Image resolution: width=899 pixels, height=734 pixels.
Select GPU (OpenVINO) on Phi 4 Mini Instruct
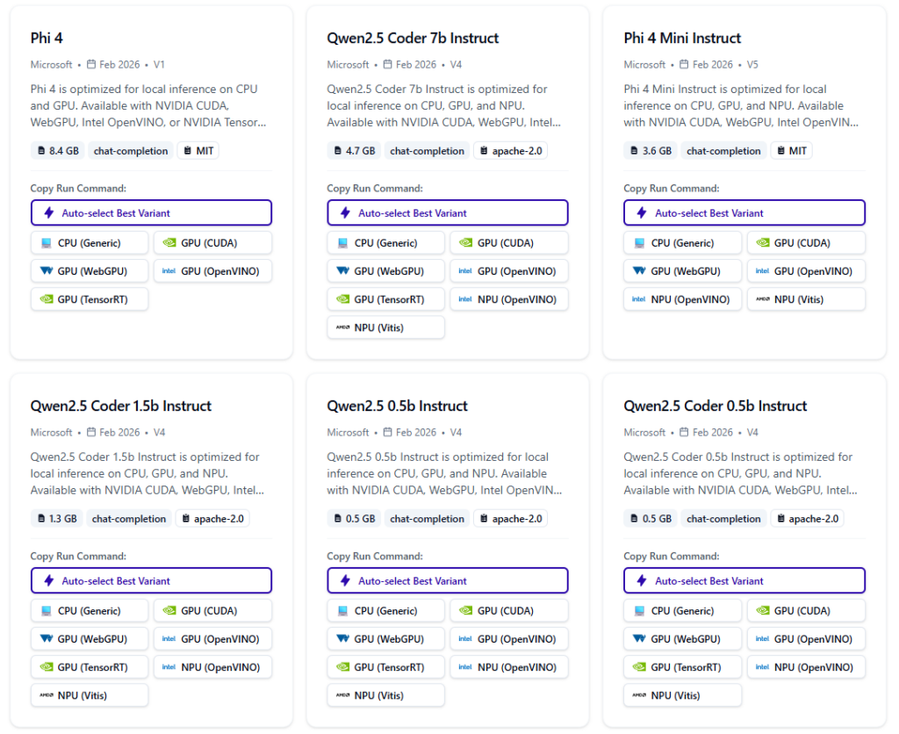click(x=805, y=270)
